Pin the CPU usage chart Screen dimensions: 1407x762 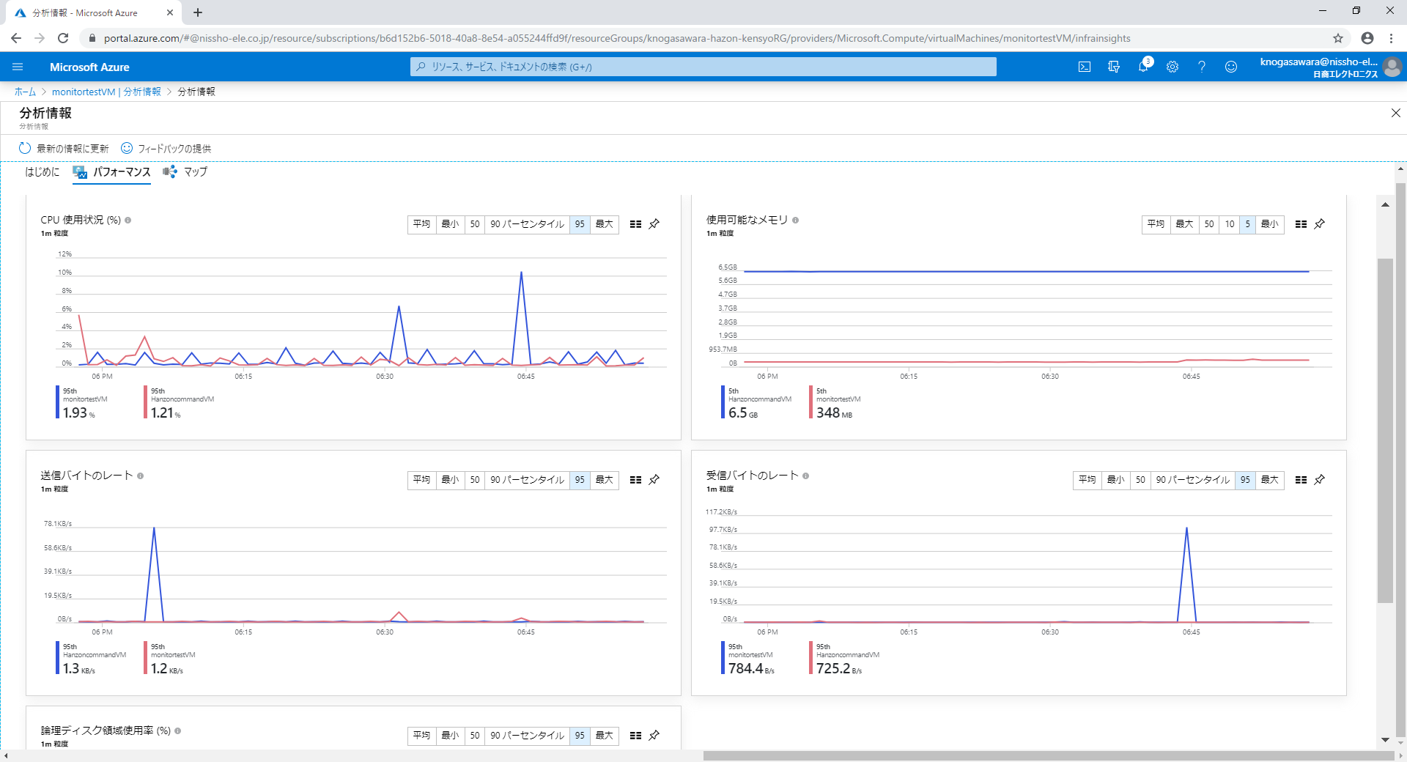point(654,224)
